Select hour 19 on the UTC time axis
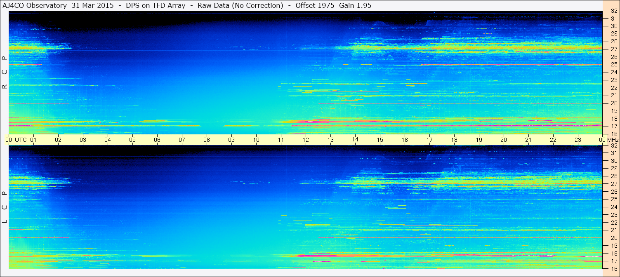This screenshot has width=620, height=277. 479,140
